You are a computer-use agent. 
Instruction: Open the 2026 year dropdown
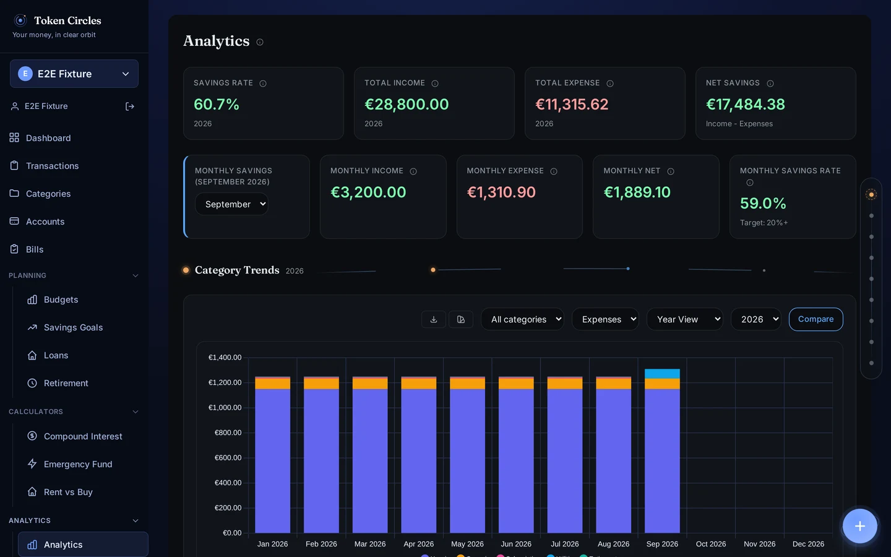click(x=756, y=319)
